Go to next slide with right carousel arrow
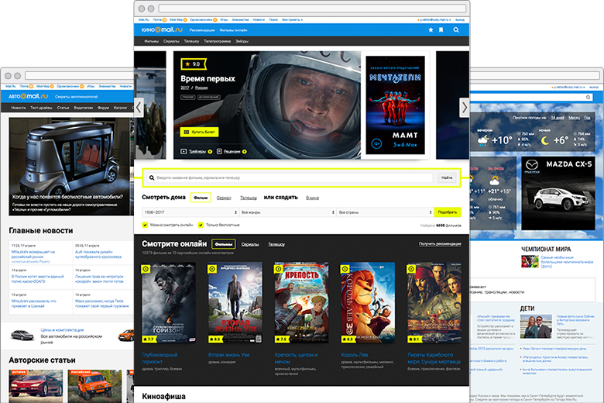The width and height of the screenshot is (604, 403). pyautogui.click(x=464, y=107)
